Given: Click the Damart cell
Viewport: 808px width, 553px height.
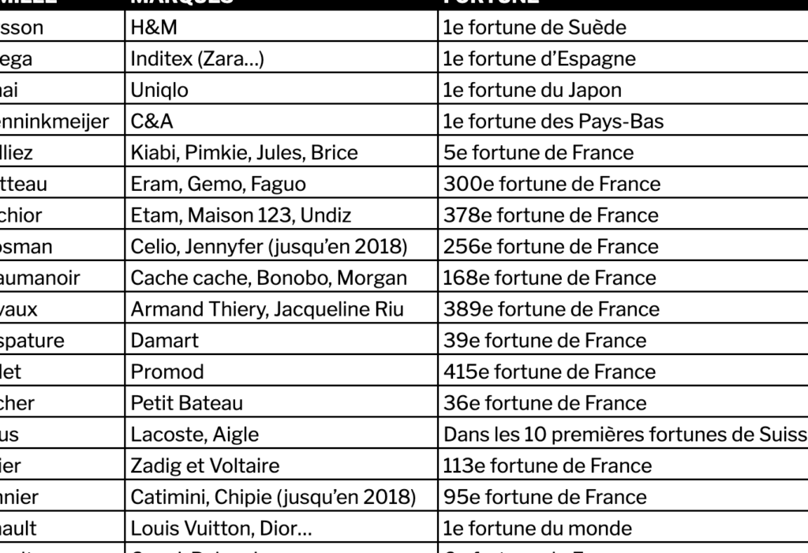Looking at the screenshot, I should 282,340.
